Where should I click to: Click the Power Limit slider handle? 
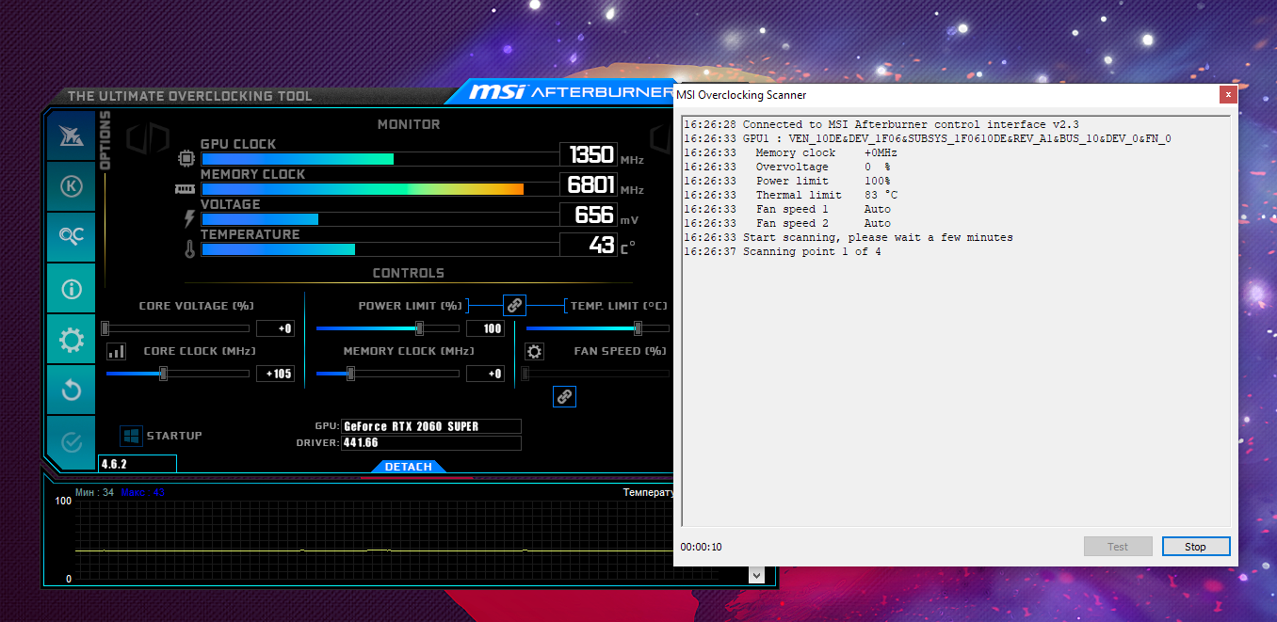[x=419, y=328]
